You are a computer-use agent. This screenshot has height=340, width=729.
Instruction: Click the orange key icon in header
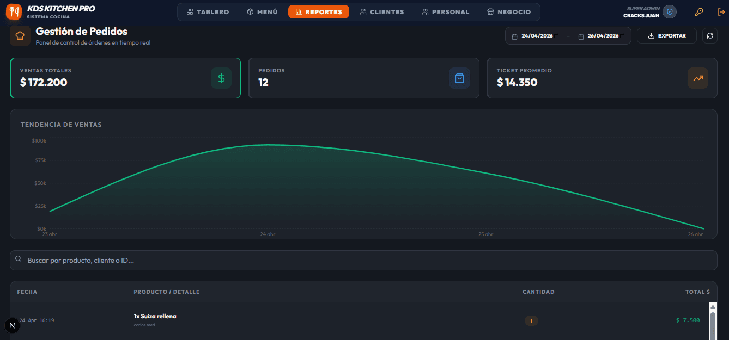coord(699,12)
